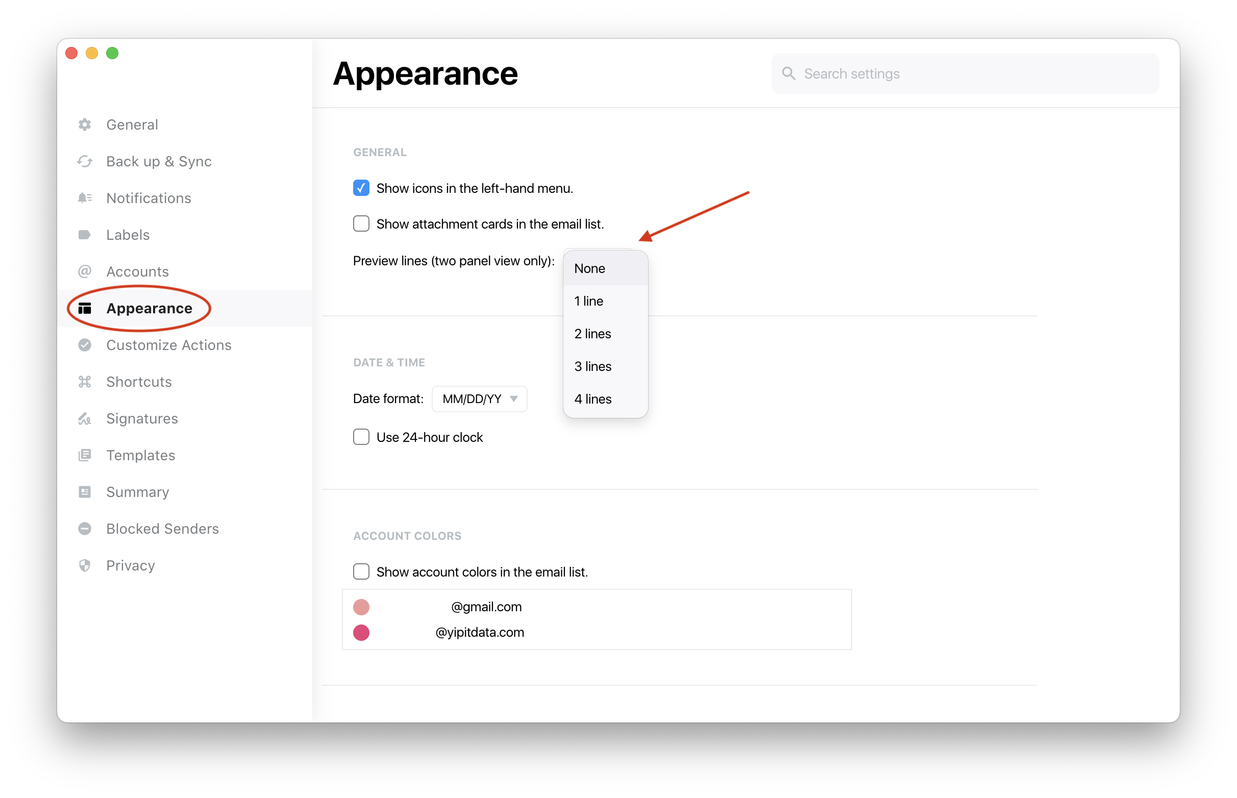Uncheck Show icons in left-hand menu

pos(361,188)
